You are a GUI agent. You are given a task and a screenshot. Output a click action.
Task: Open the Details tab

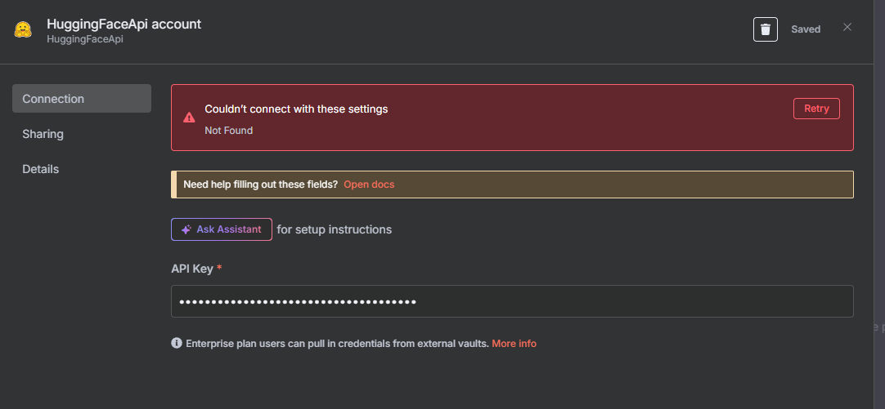click(x=41, y=169)
